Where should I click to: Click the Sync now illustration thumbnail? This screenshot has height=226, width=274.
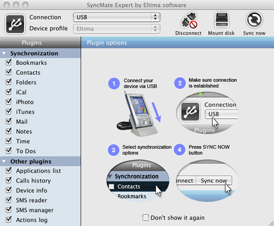[x=207, y=180]
